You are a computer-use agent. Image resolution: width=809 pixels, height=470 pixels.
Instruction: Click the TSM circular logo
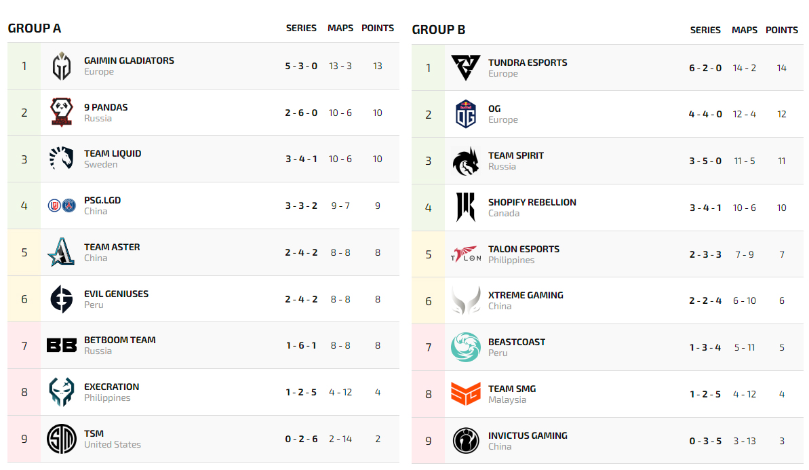62,439
